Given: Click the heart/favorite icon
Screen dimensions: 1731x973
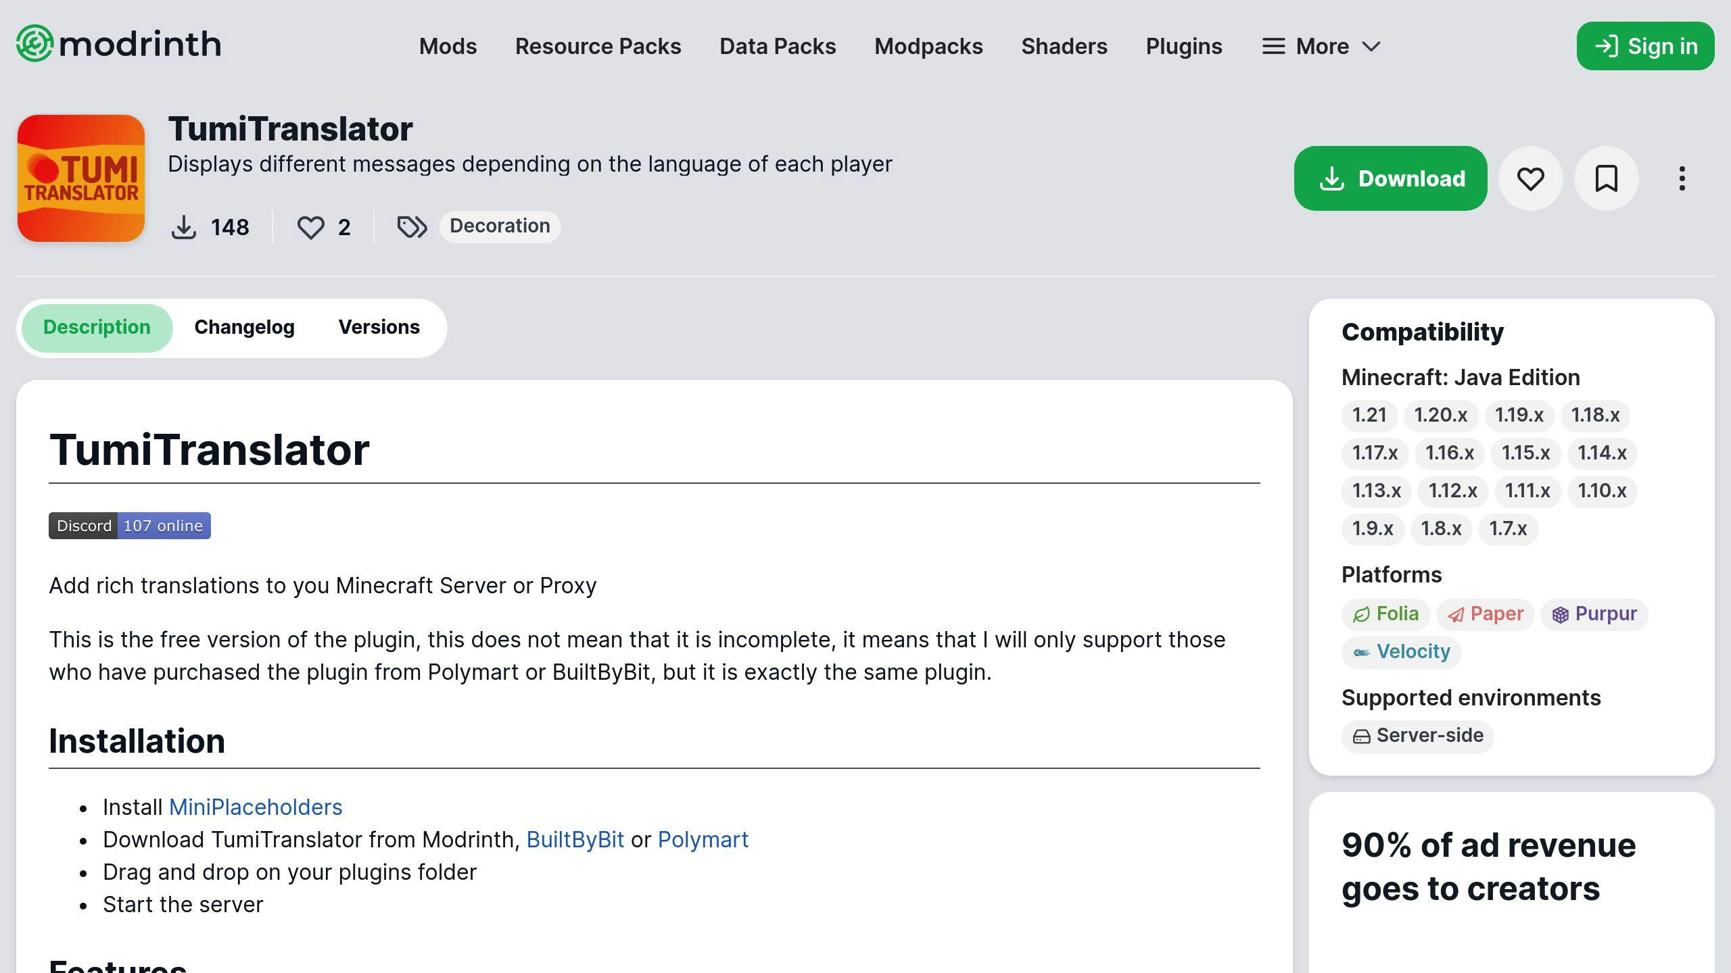Looking at the screenshot, I should click(x=1532, y=178).
